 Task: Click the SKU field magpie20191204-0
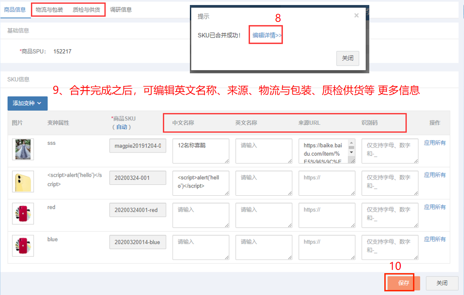[138, 146]
